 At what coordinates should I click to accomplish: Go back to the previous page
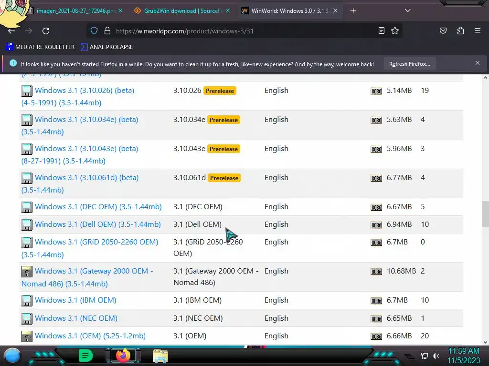[11, 31]
